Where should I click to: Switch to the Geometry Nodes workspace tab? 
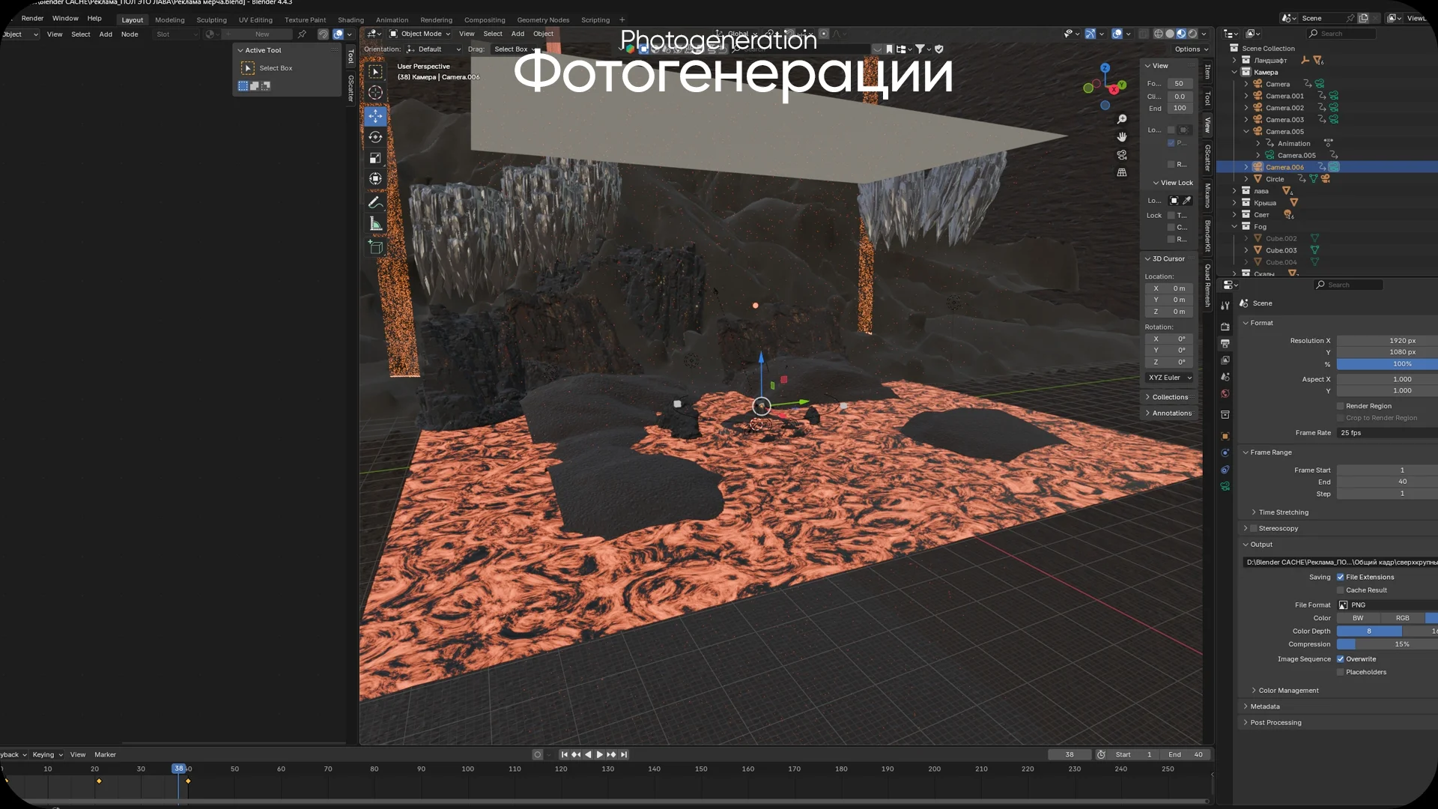coord(543,20)
